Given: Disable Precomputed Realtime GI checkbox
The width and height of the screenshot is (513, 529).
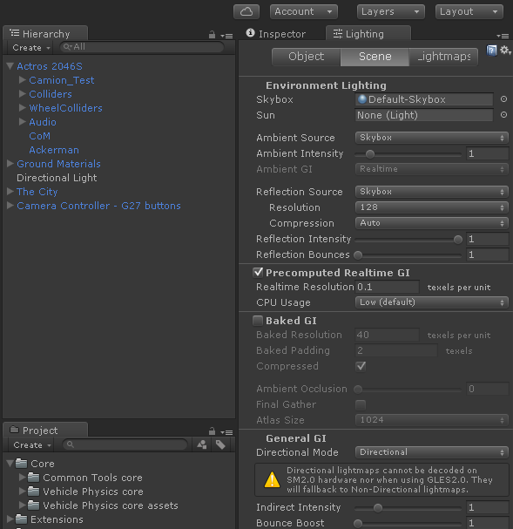Looking at the screenshot, I should click(258, 272).
